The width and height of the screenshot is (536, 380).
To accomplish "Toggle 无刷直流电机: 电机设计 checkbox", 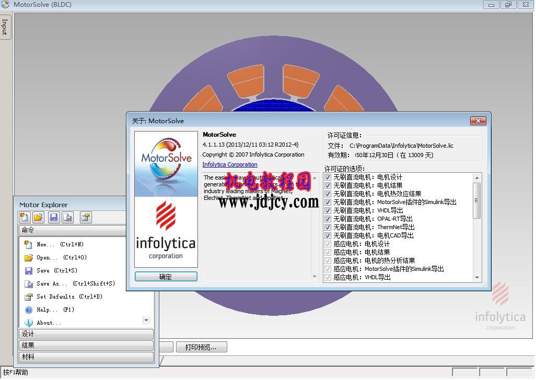I will tap(328, 177).
